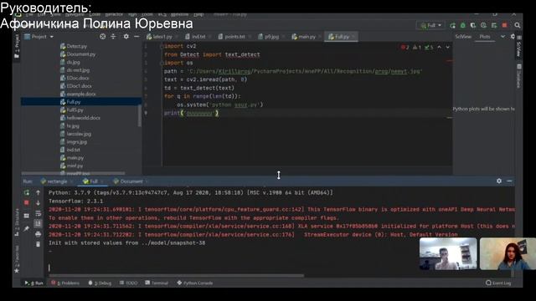This screenshot has width=536, height=301.
Task: Jump up the stack trace with the up arrow
Action: [x=38, y=193]
